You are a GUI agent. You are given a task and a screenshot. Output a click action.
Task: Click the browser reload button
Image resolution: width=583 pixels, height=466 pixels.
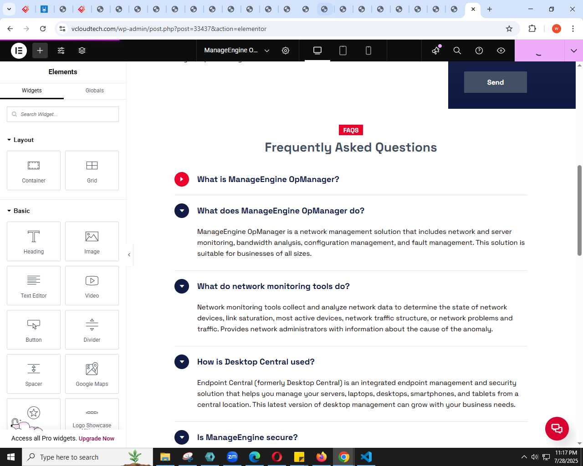click(x=43, y=29)
